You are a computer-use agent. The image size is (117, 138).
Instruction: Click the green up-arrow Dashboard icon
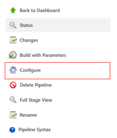tap(13, 10)
